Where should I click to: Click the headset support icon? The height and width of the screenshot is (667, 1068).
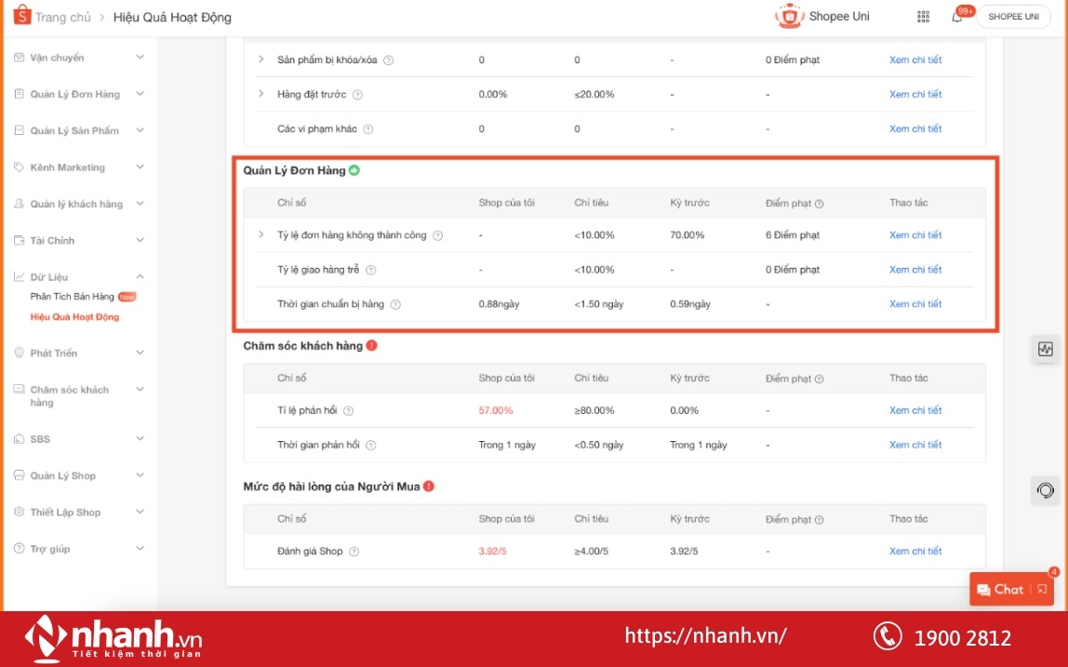point(1046,490)
